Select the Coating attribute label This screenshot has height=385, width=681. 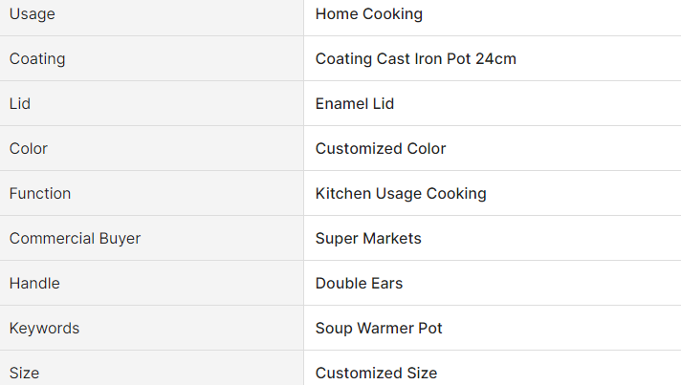pyautogui.click(x=37, y=58)
